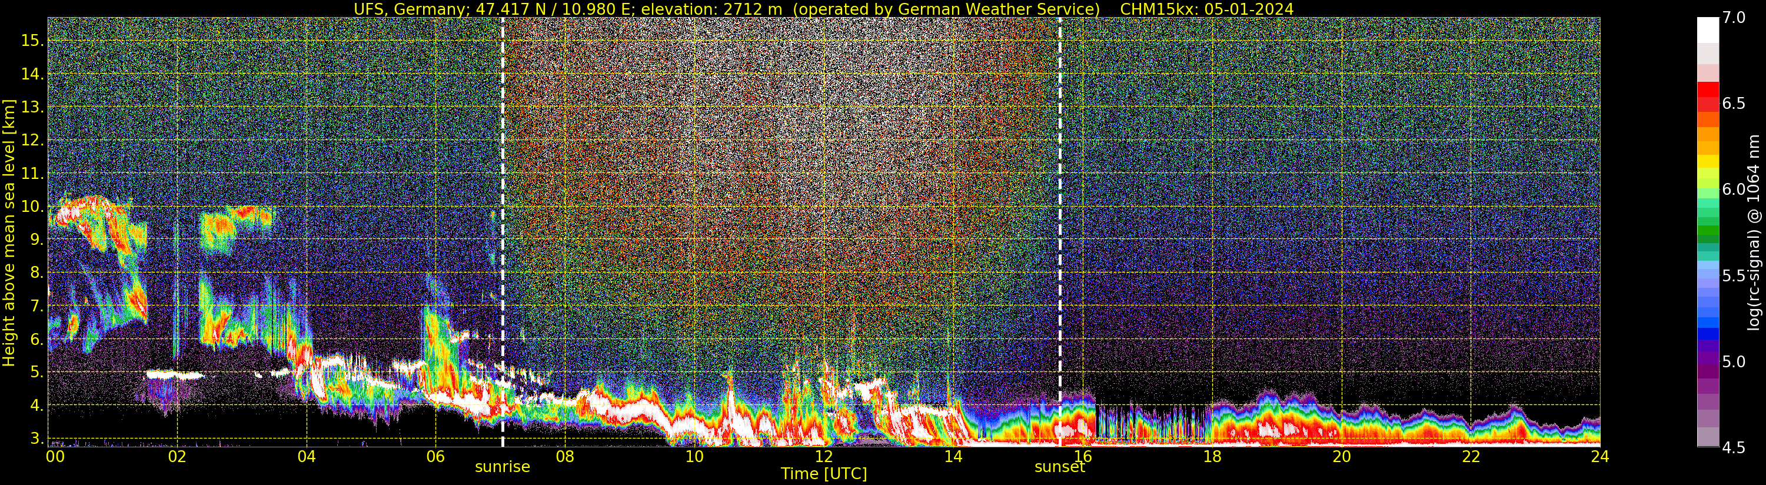Click the station title text starting "UFS, Germany"
This screenshot has width=1766, height=485.
click(x=727, y=9)
